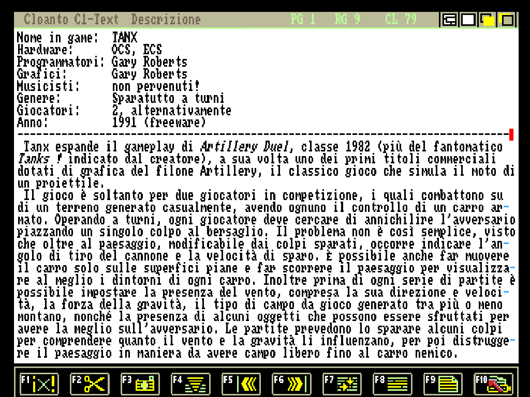Select the F4 text centering icon
Viewport: 530px width, 397px height.
(190, 384)
